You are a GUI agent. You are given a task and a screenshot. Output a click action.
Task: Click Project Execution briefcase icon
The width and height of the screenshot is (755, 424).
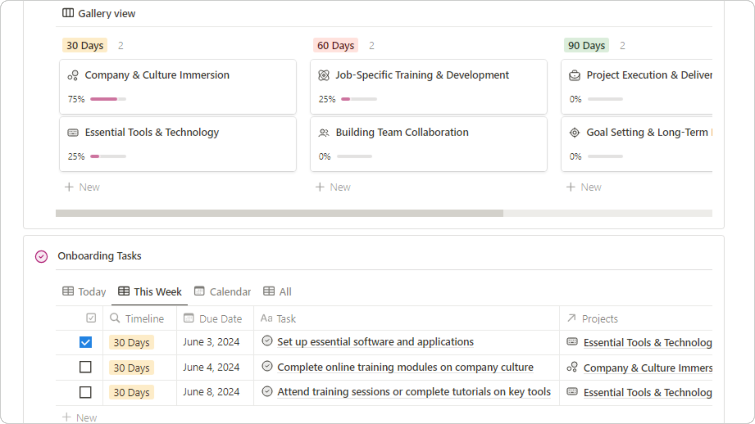pos(574,75)
